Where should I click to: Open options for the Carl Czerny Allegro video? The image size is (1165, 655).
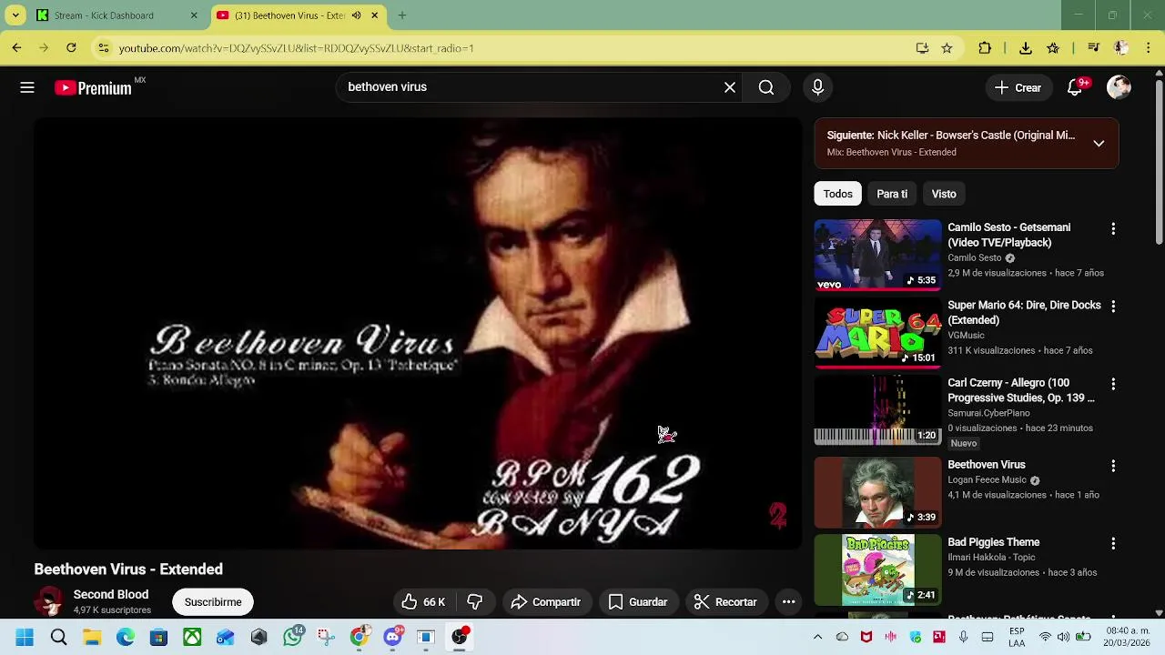pyautogui.click(x=1112, y=385)
